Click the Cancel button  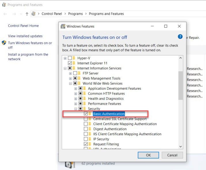click(x=172, y=155)
